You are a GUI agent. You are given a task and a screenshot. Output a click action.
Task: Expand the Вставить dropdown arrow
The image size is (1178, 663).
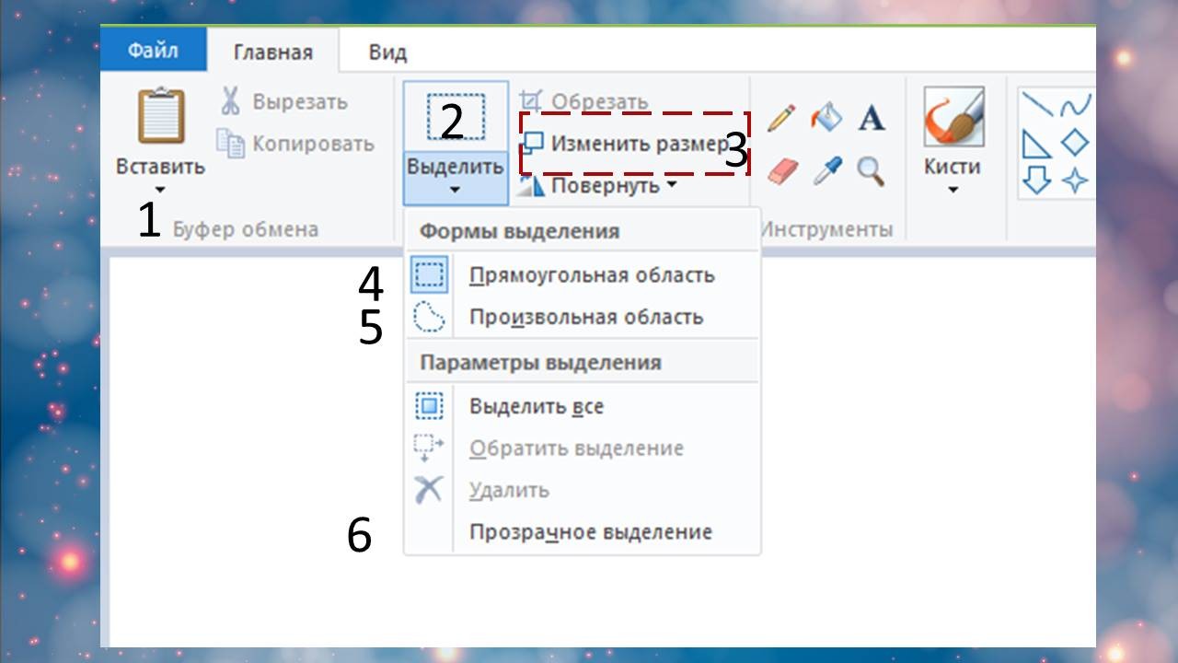[160, 190]
